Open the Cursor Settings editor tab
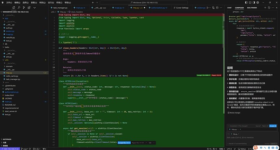The width and height of the screenshot is (280, 150). point(181,8)
